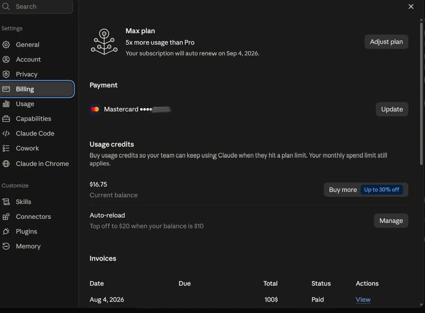Viewport: 425px width, 313px height.
Task: Click the Privacy shield icon
Action: tap(6, 74)
